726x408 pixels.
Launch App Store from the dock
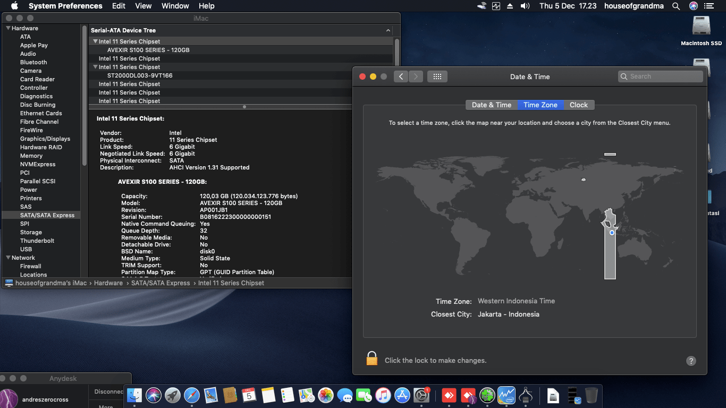(x=402, y=395)
